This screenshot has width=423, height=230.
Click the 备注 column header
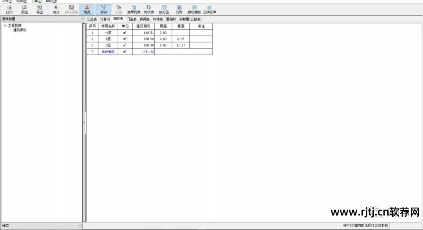pos(201,26)
